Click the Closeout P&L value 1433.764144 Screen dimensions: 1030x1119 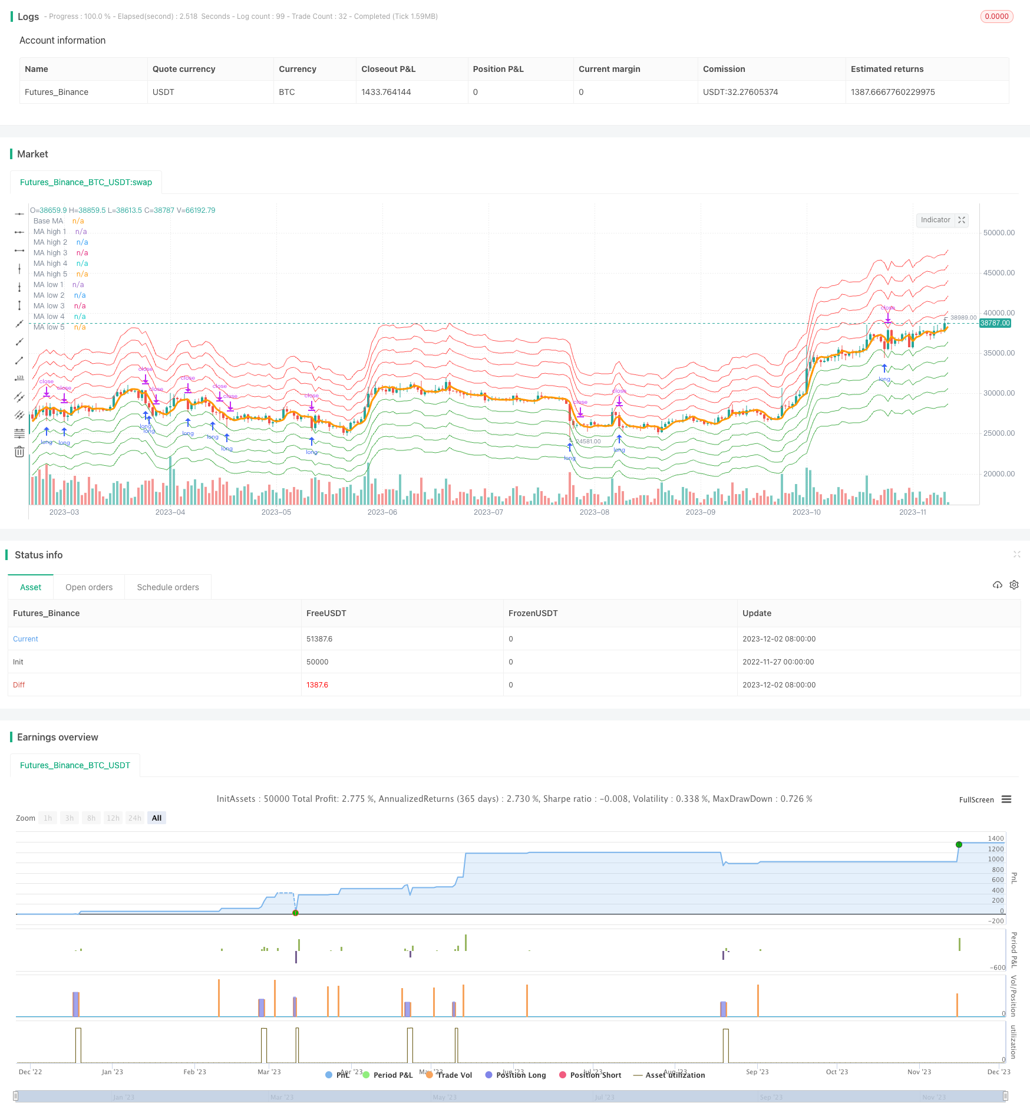pyautogui.click(x=386, y=92)
